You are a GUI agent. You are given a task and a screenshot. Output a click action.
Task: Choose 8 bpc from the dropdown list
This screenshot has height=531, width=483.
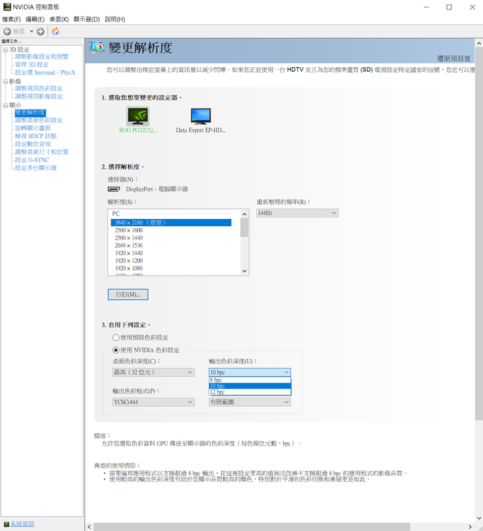pyautogui.click(x=250, y=380)
